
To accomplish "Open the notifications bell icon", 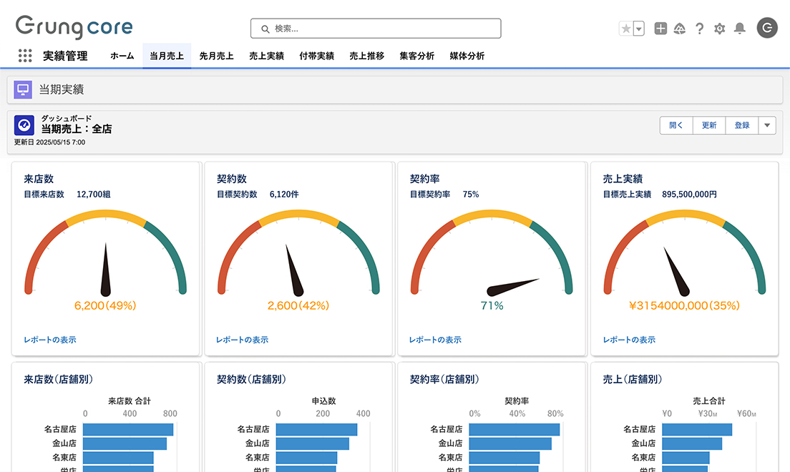I will pyautogui.click(x=740, y=28).
